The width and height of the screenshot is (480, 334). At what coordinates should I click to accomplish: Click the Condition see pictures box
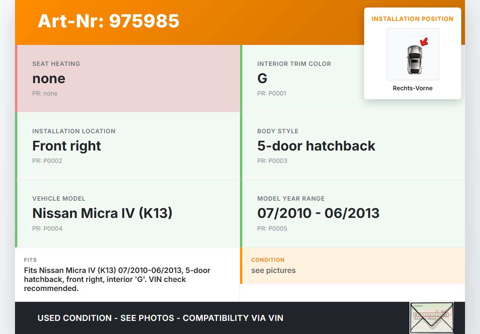coord(352,266)
